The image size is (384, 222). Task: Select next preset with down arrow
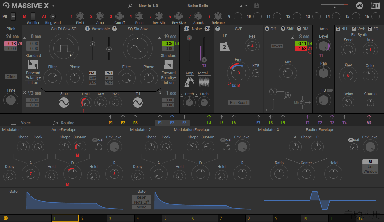(246, 6)
